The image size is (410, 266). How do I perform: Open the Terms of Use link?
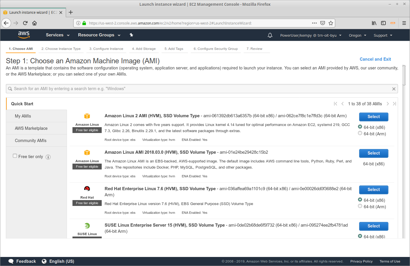[x=390, y=261]
